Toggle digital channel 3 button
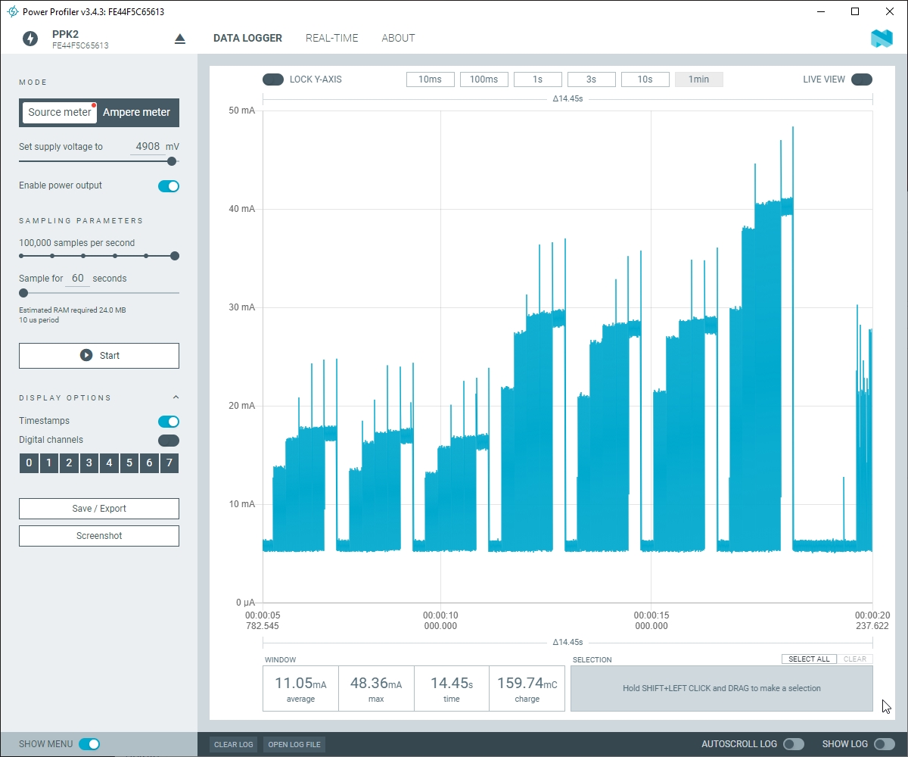908x757 pixels. pos(89,463)
